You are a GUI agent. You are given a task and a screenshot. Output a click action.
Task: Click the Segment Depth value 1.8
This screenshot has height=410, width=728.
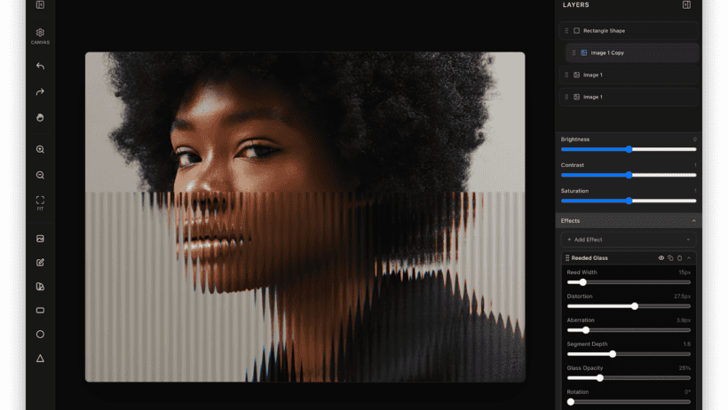[x=686, y=344]
